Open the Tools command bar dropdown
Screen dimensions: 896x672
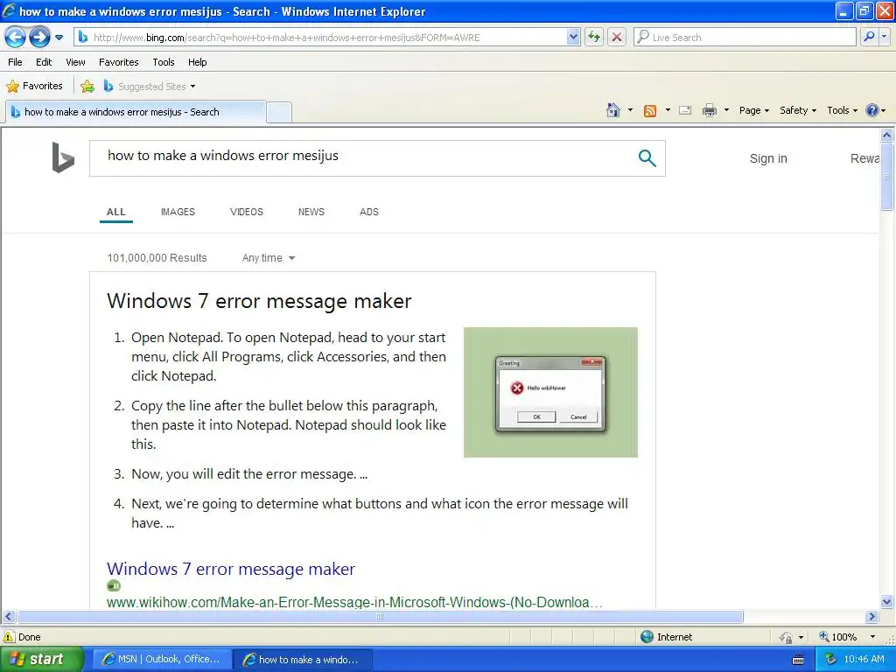coord(843,110)
